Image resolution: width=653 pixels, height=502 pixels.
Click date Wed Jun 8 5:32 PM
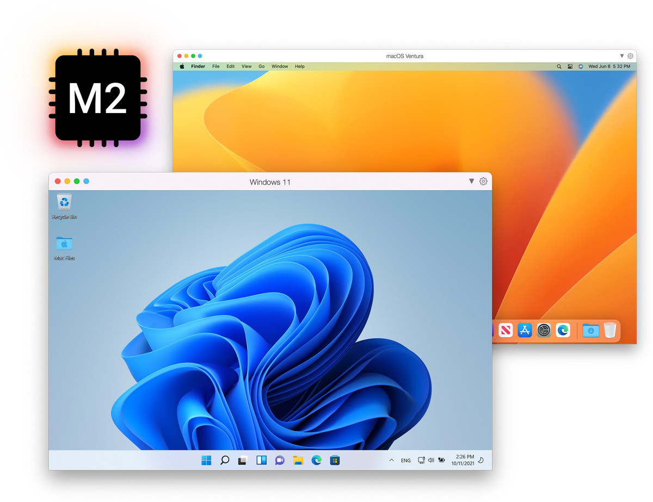609,66
